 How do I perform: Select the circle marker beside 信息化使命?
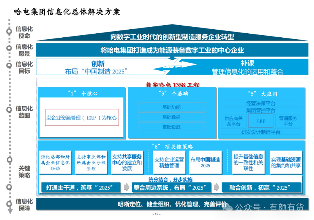tap(9, 31)
